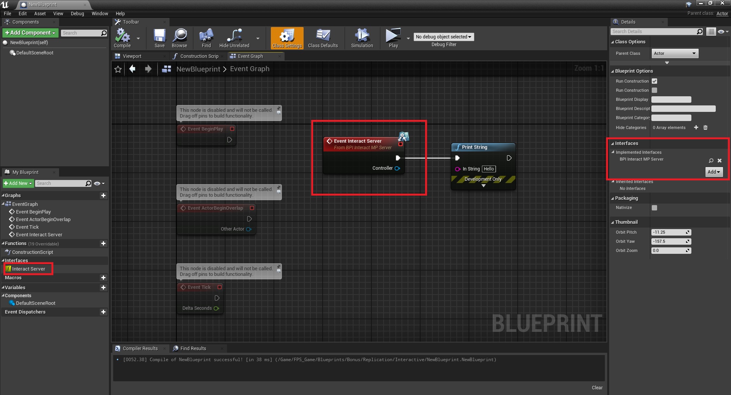Open Find in the toolbar
The height and width of the screenshot is (395, 731).
point(206,36)
